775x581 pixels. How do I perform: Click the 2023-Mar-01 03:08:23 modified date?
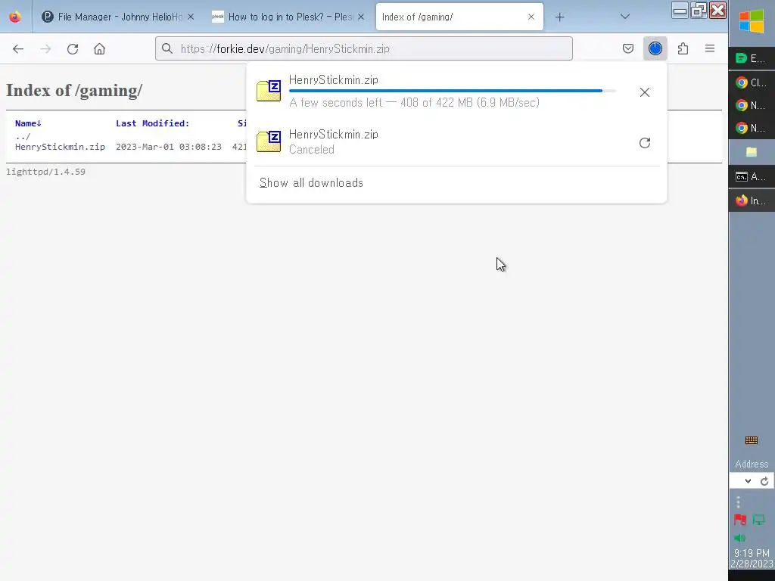click(169, 147)
